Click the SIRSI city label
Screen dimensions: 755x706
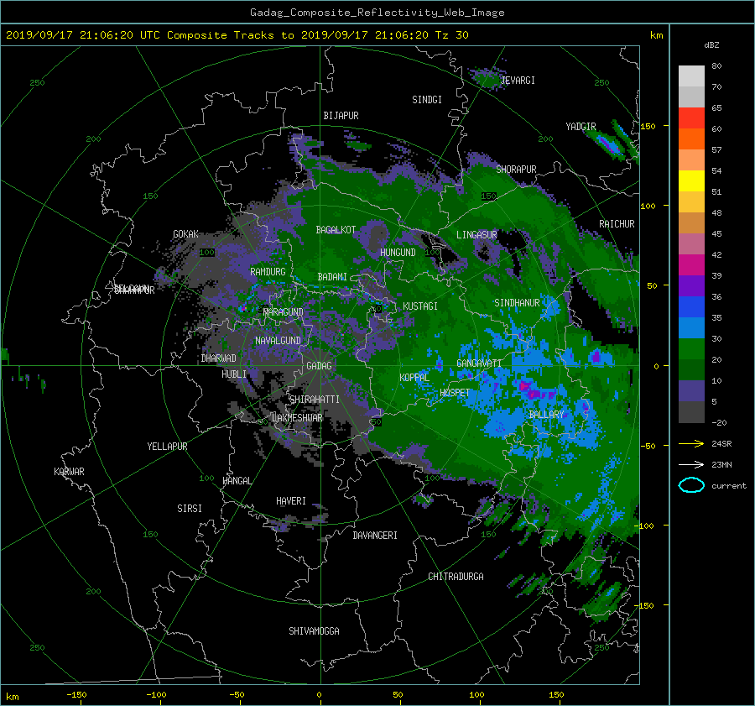(x=190, y=509)
